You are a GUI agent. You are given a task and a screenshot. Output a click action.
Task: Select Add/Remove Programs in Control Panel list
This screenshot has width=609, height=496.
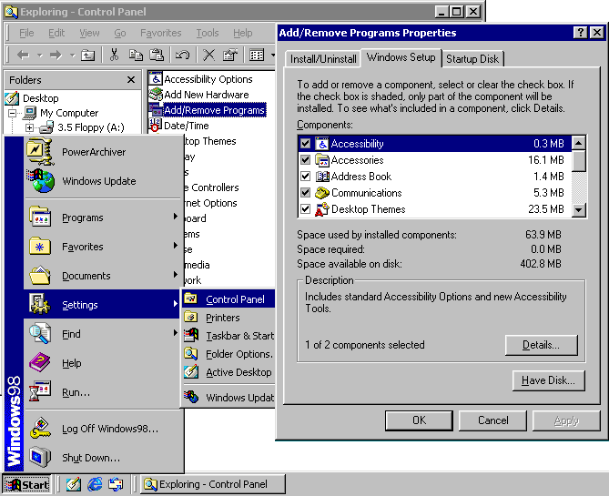coord(208,110)
